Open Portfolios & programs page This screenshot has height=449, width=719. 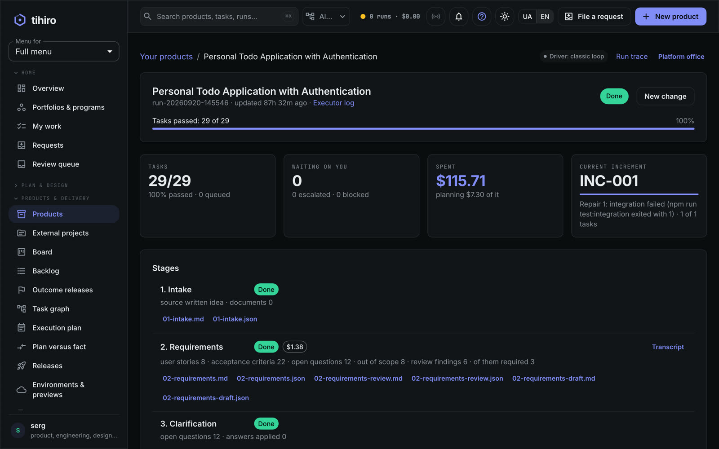click(x=64, y=107)
